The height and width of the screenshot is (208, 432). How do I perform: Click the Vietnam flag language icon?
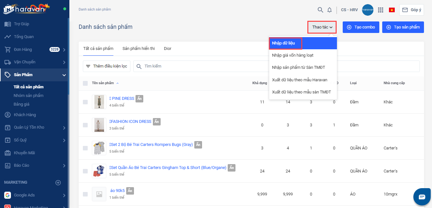coord(392,10)
